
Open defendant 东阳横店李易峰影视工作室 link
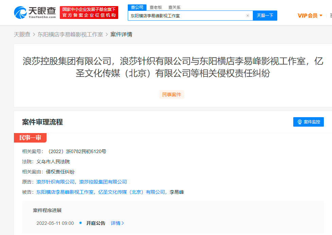(x=65, y=192)
